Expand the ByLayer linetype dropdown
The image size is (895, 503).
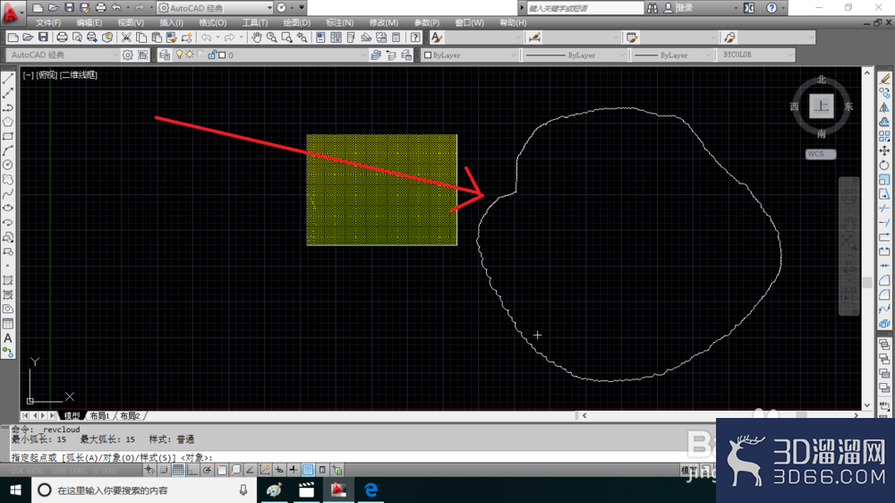pyautogui.click(x=575, y=55)
